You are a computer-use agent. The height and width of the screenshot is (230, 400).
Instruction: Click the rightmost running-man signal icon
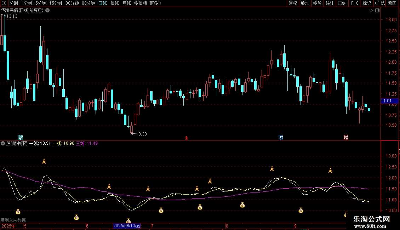point(330,171)
